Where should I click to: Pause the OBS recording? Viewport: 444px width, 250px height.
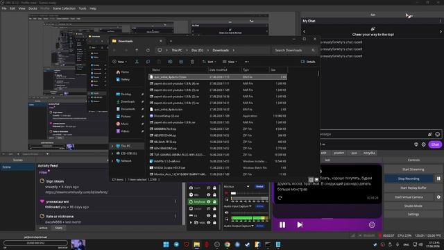coord(438,178)
